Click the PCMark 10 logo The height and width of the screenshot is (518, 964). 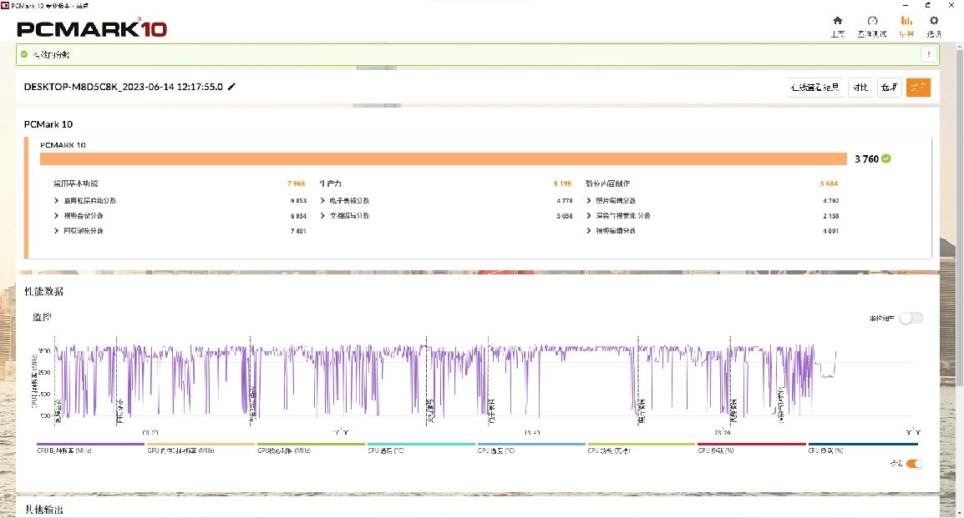tap(92, 28)
